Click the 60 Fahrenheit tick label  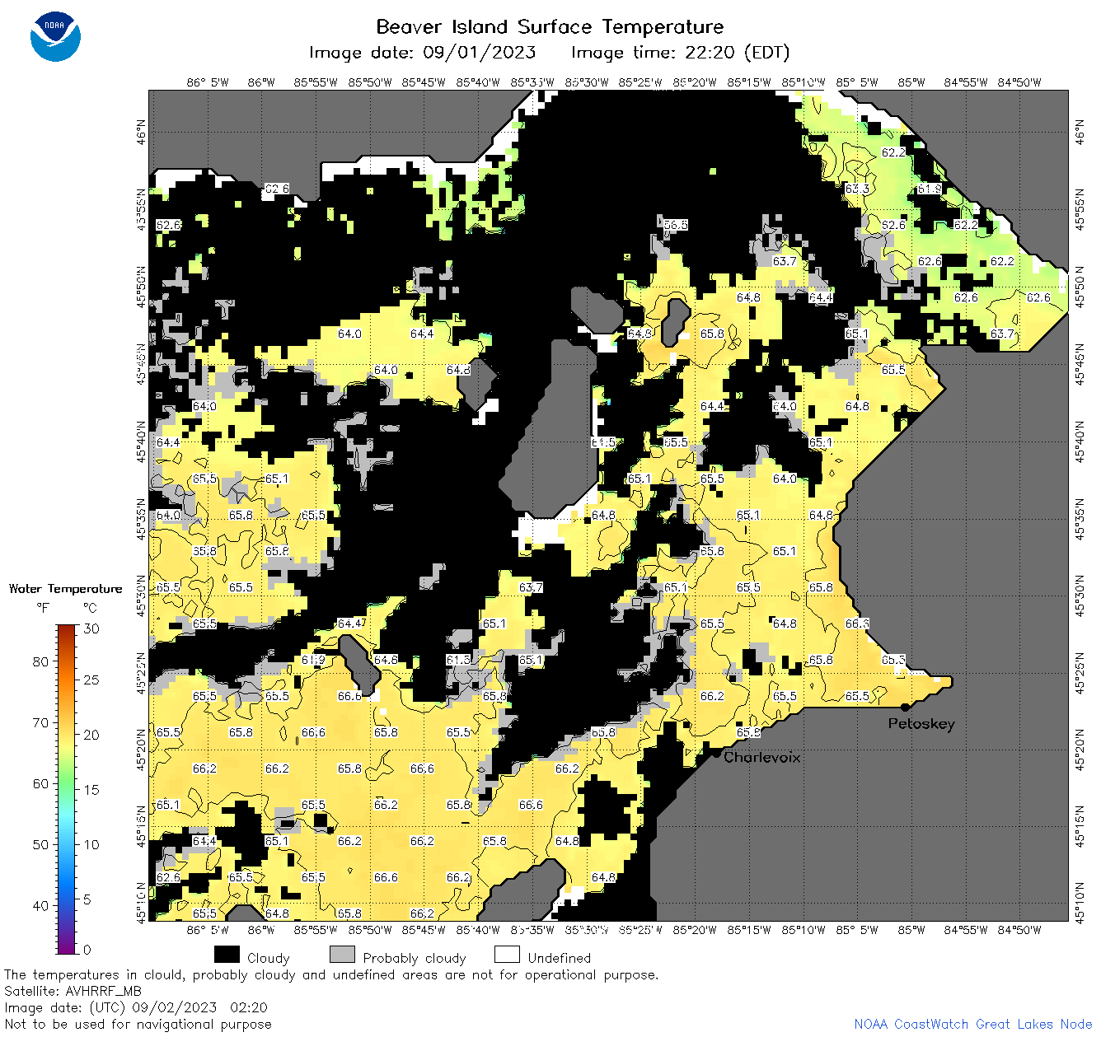[40, 783]
